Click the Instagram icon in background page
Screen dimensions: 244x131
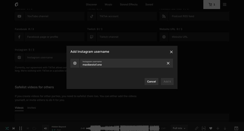click(x=19, y=57)
